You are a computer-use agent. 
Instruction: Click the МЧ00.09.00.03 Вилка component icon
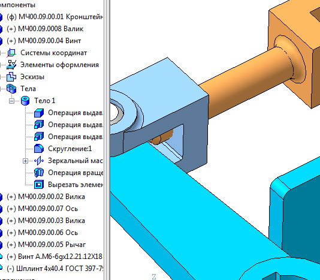click(1, 221)
